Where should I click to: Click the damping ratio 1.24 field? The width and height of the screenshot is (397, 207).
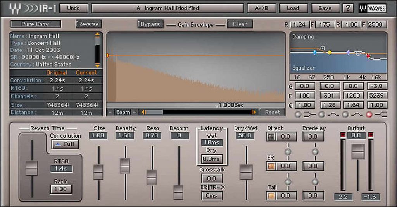click(x=300, y=24)
